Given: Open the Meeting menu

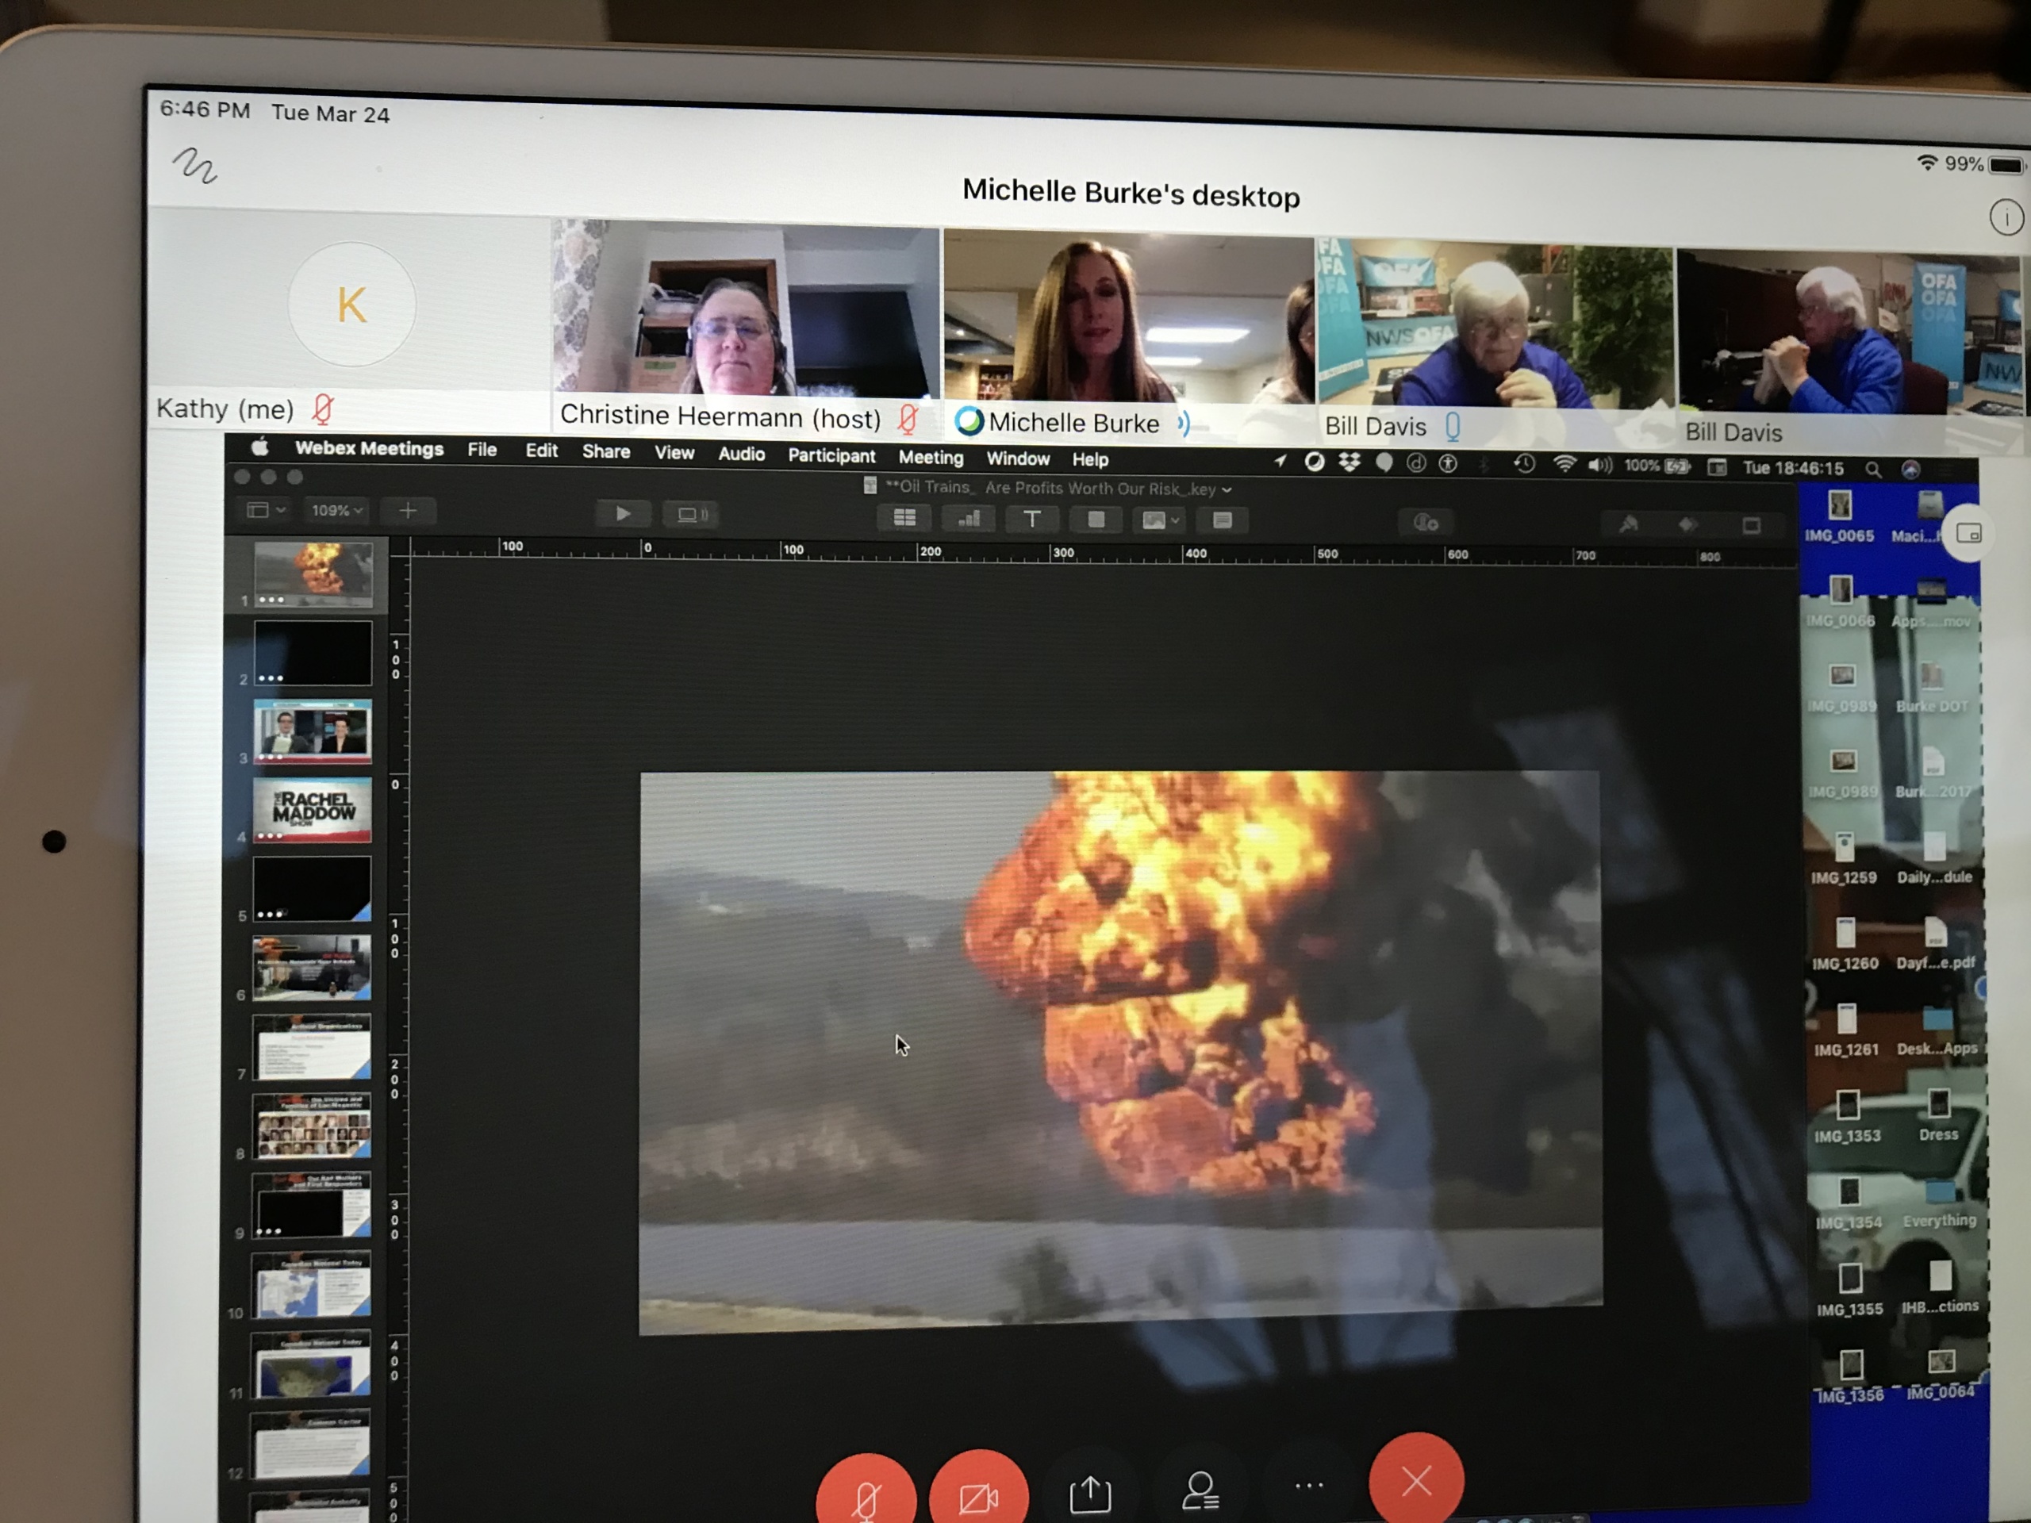Looking at the screenshot, I should [931, 457].
